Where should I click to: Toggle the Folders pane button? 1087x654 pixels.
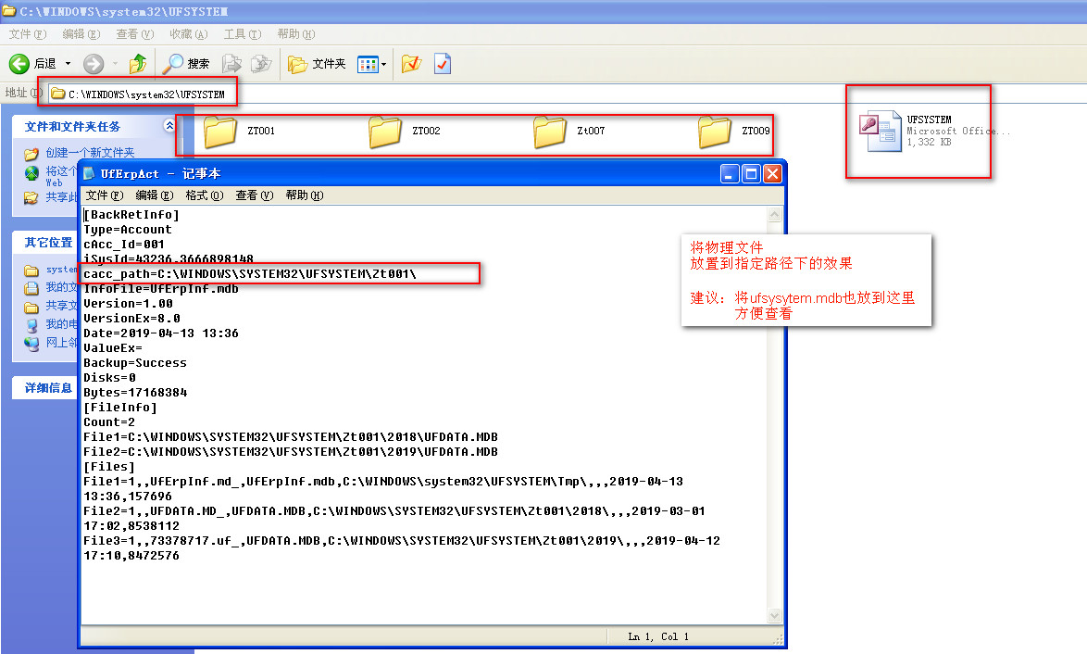click(x=317, y=64)
